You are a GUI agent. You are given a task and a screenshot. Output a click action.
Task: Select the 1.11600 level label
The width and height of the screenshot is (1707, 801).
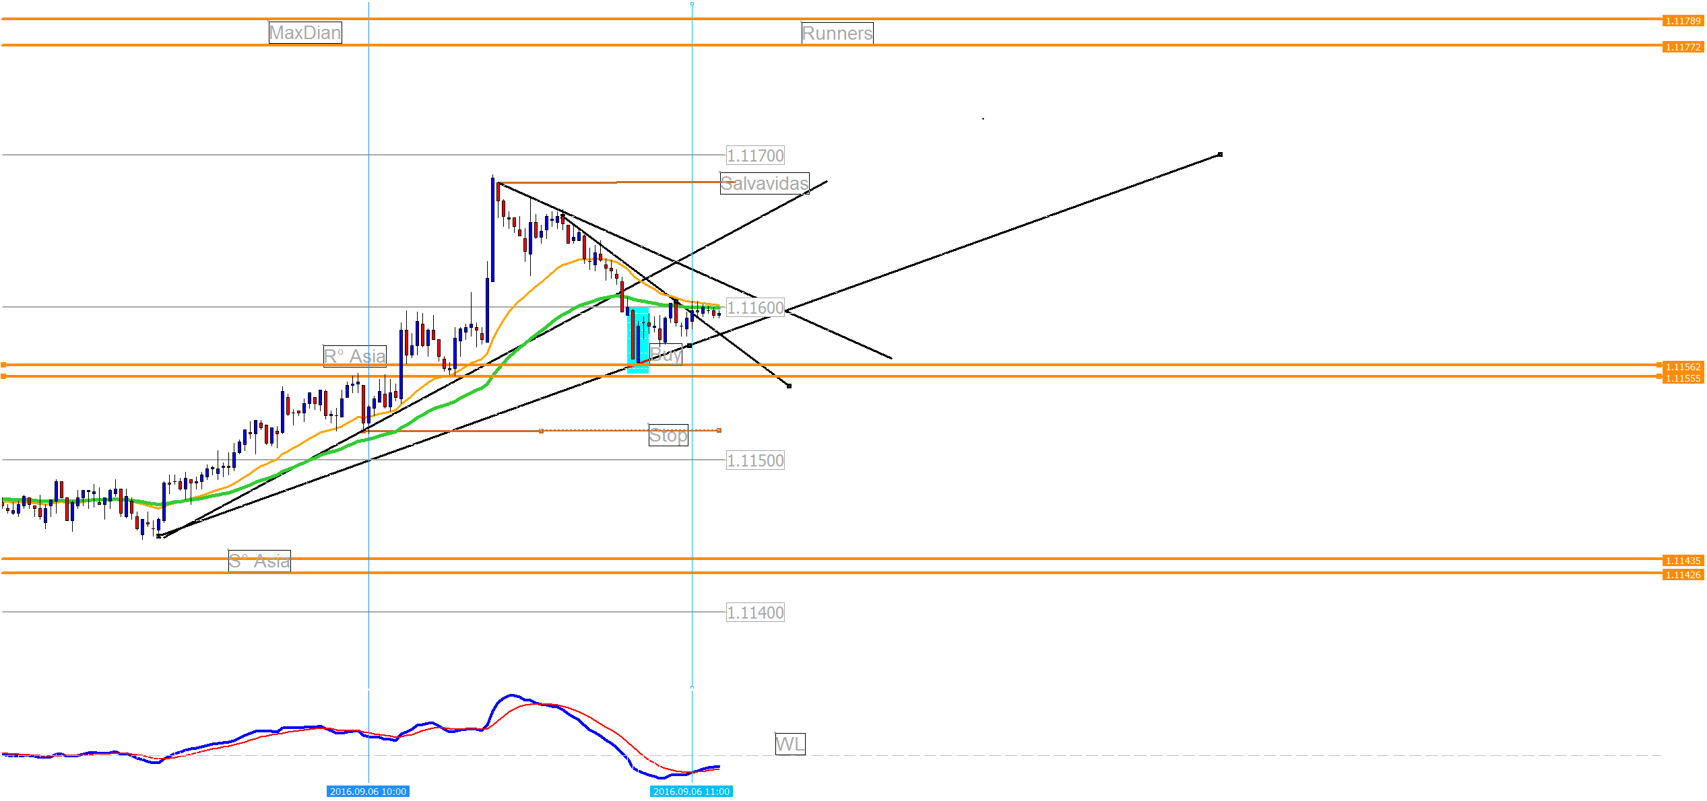tap(755, 308)
